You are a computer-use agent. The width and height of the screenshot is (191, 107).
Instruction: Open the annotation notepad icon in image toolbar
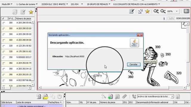132,11
